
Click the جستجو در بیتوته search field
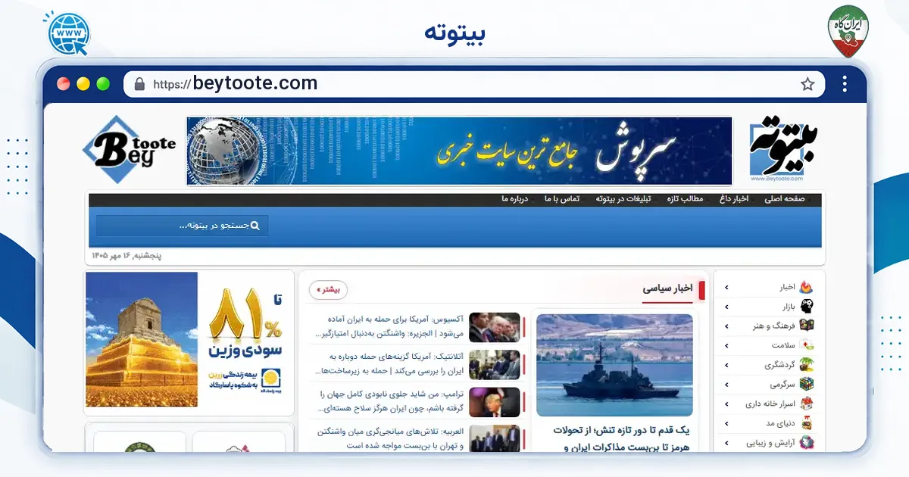(x=182, y=226)
